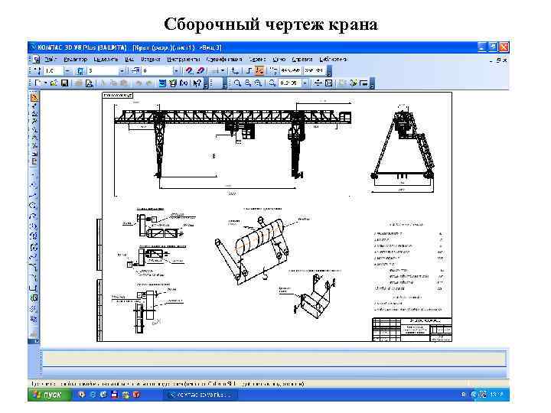Open the Редактор menu
Viewport: 551px width, 413px height.
(x=76, y=60)
